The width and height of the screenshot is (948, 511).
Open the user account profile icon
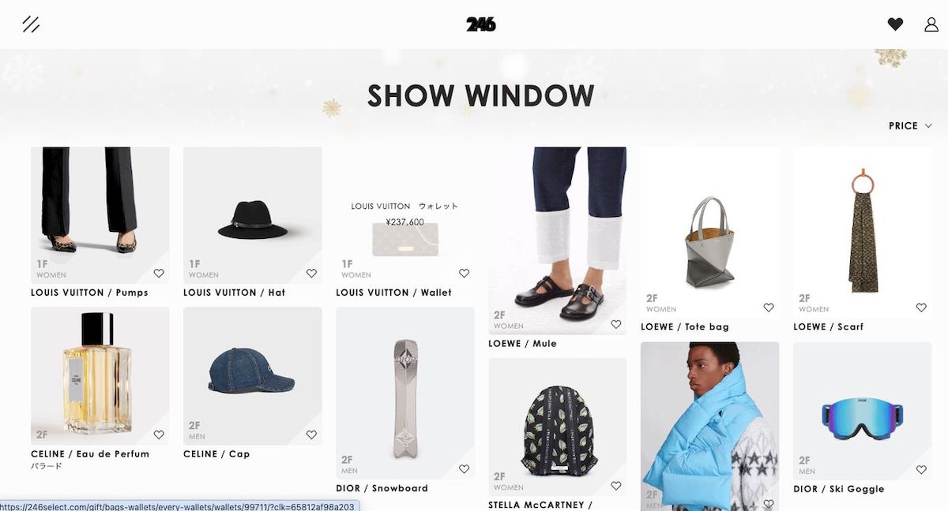pyautogui.click(x=931, y=24)
